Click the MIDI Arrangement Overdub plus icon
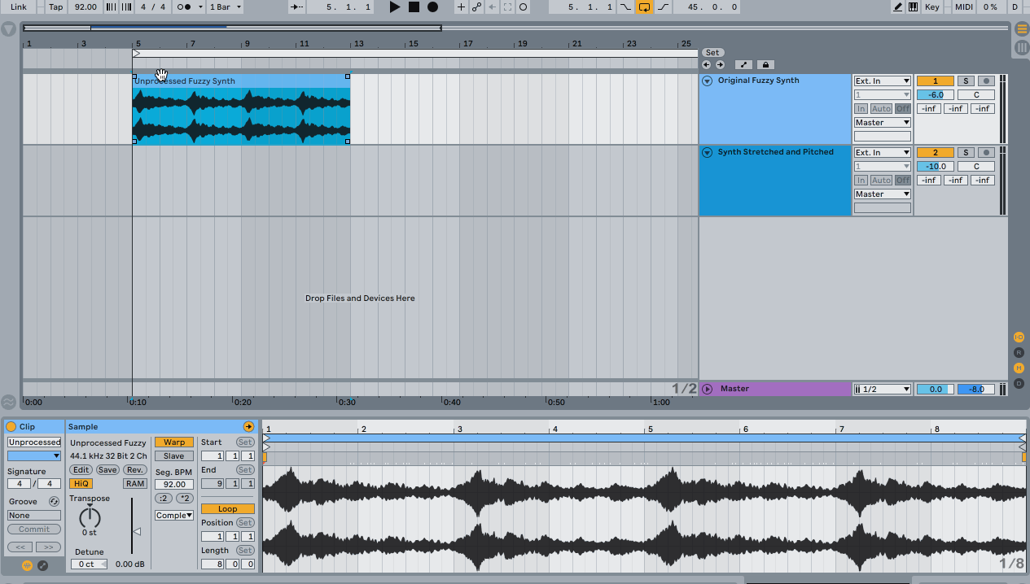This screenshot has height=584, width=1030. coord(461,7)
